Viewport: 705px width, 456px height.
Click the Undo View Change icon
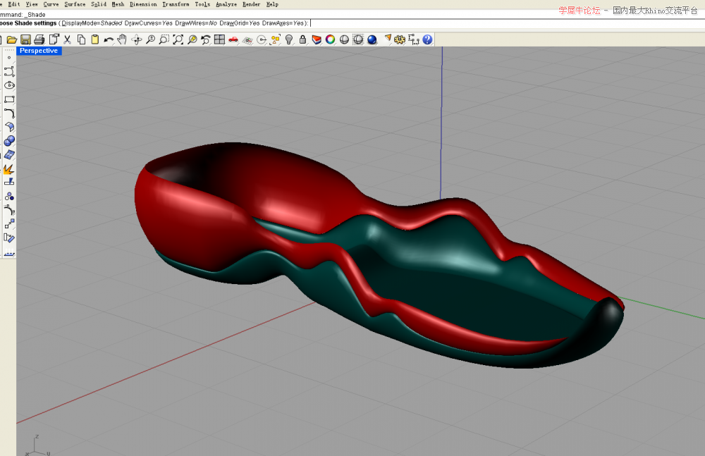[205, 39]
